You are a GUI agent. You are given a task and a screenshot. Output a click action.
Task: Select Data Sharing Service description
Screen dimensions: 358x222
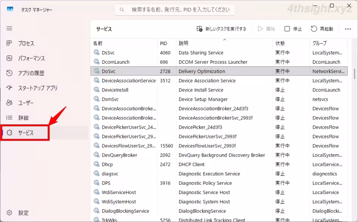(x=201, y=53)
